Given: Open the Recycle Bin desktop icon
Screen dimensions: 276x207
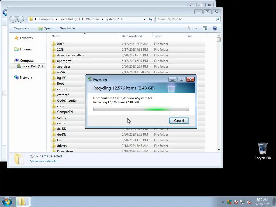Looking at the screenshot, I should pyautogui.click(x=263, y=151).
